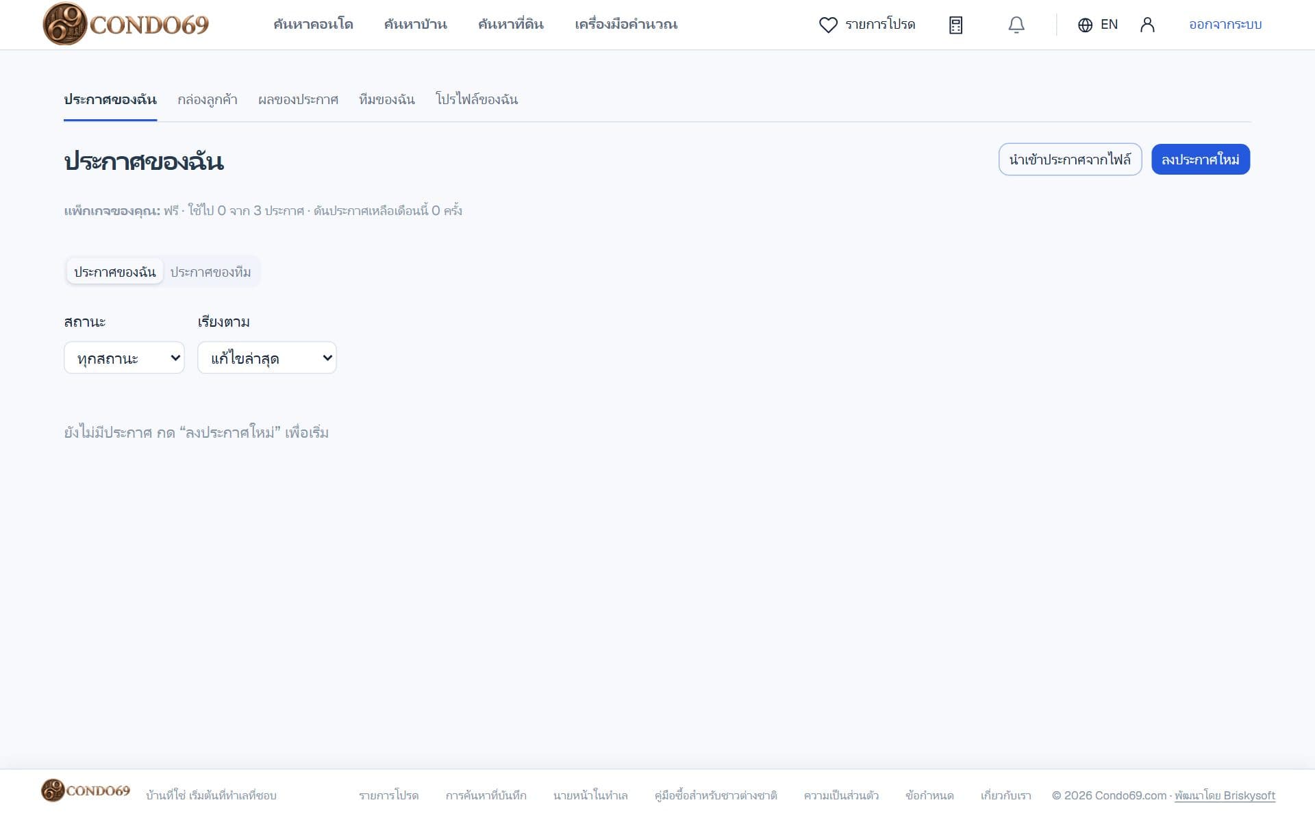This screenshot has height=822, width=1315.
Task: Click the แพ็กเกจของคุณ package info text
Action: [263, 211]
